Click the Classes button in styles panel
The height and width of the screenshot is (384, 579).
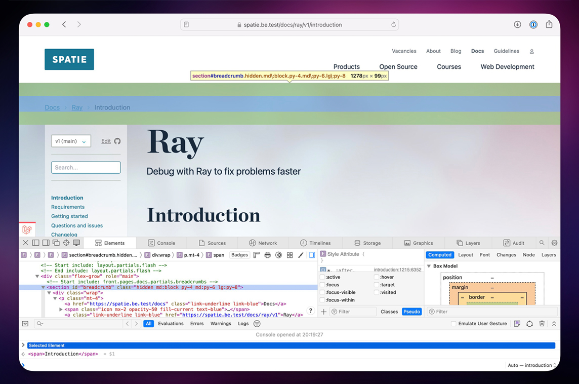click(x=389, y=312)
